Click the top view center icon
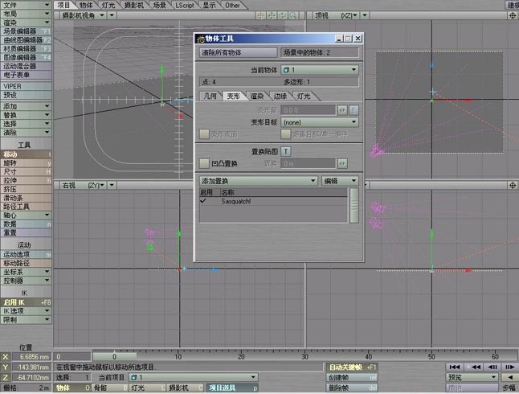The height and width of the screenshot is (394, 519). pyautogui.click(x=513, y=15)
